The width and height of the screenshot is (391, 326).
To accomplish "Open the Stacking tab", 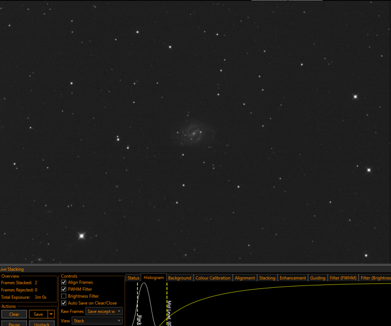I will [267, 278].
